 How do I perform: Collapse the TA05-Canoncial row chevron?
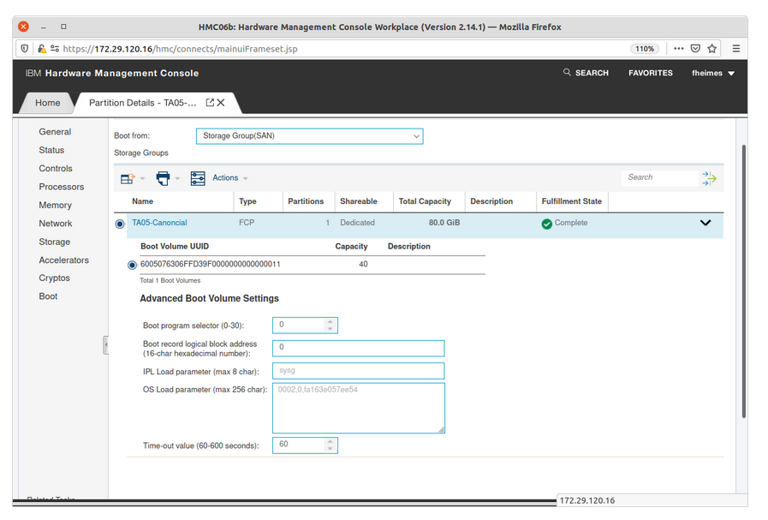[705, 223]
